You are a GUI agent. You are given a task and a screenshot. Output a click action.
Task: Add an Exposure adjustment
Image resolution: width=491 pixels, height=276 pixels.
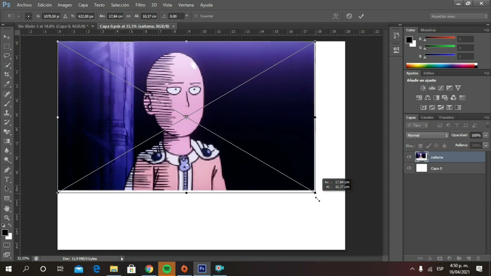pyautogui.click(x=449, y=88)
